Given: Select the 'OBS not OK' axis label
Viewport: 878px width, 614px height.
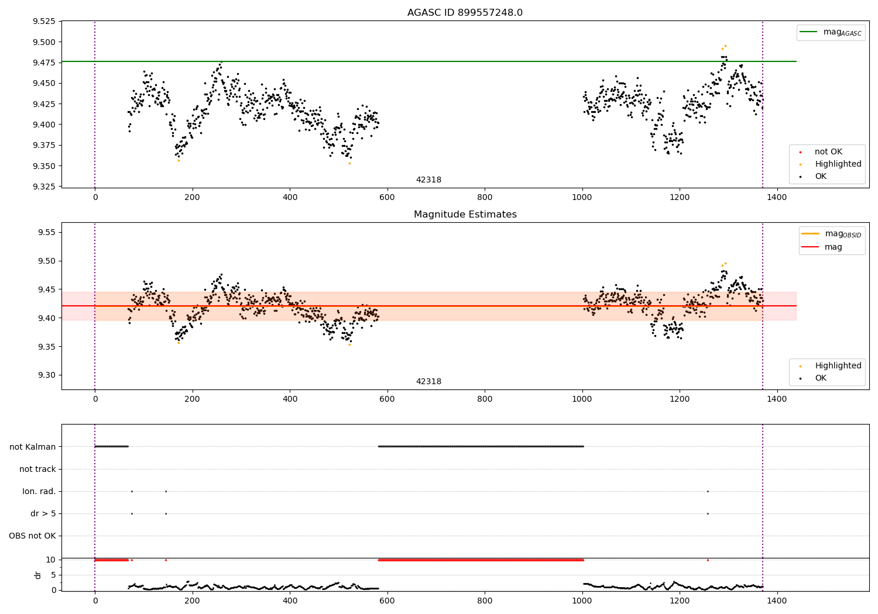Looking at the screenshot, I should 32,536.
